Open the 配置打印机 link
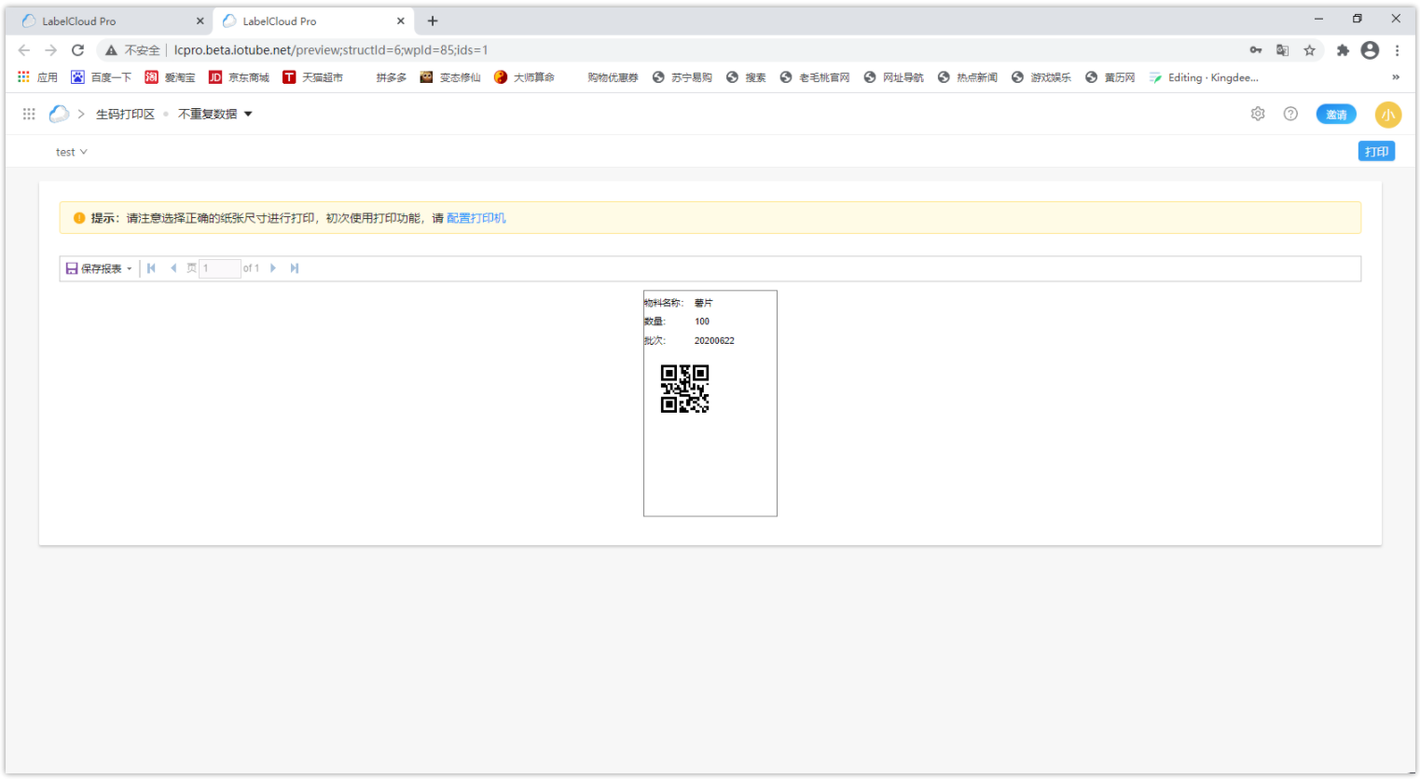This screenshot has height=779, width=1420. pyautogui.click(x=476, y=218)
